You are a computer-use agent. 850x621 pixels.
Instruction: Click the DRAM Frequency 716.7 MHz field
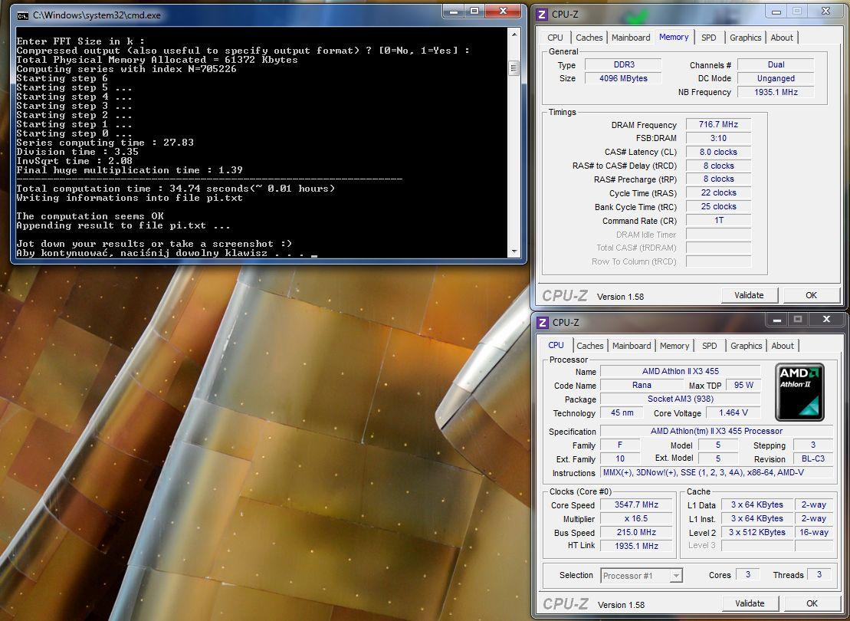(x=718, y=125)
